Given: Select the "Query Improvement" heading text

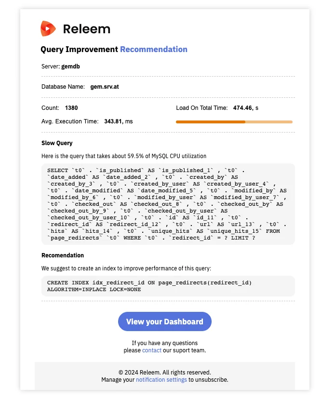Looking at the screenshot, I should 79,49.
